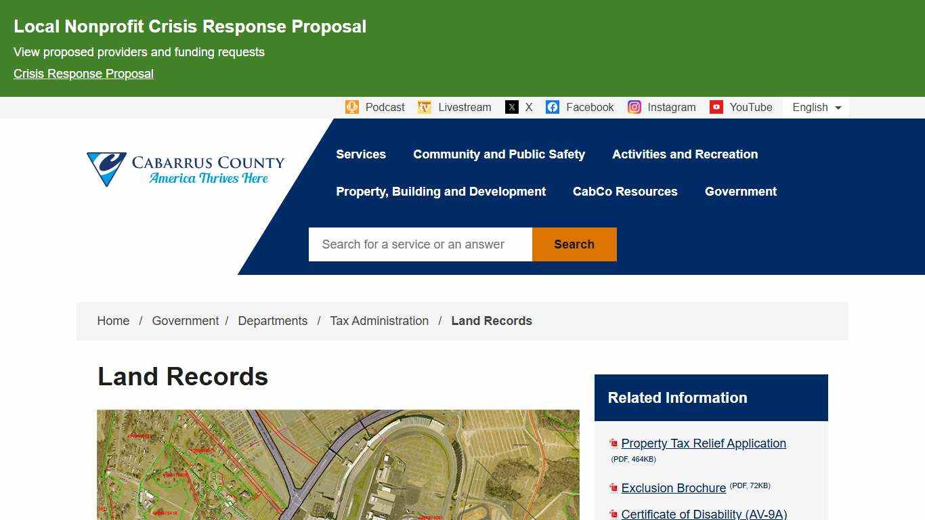The height and width of the screenshot is (520, 925).
Task: Open the Instagram icon
Action: pos(634,107)
